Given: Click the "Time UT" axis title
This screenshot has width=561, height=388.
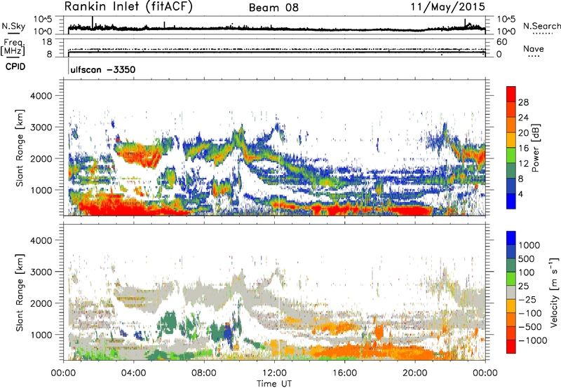Looking at the screenshot, I should [x=274, y=384].
